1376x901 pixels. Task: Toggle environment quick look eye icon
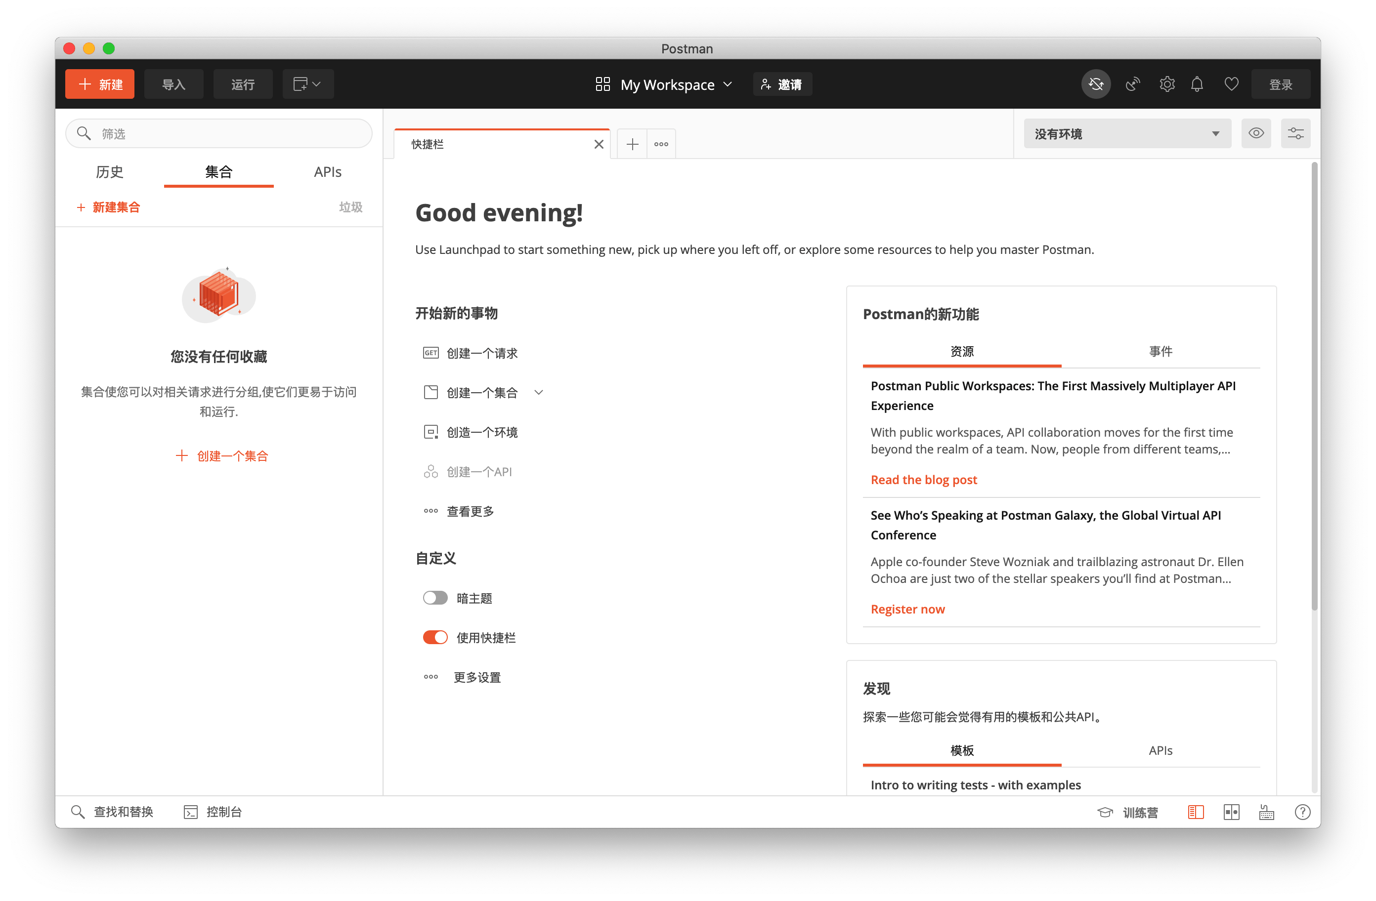(x=1256, y=133)
